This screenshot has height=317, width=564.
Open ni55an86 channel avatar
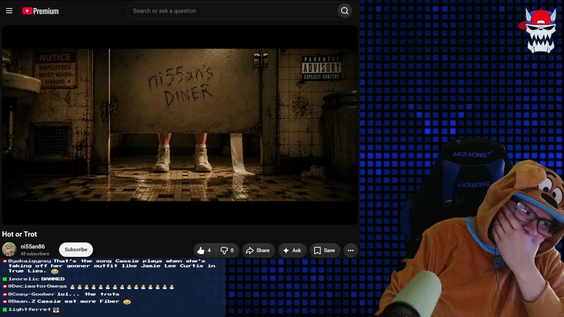tap(9, 250)
